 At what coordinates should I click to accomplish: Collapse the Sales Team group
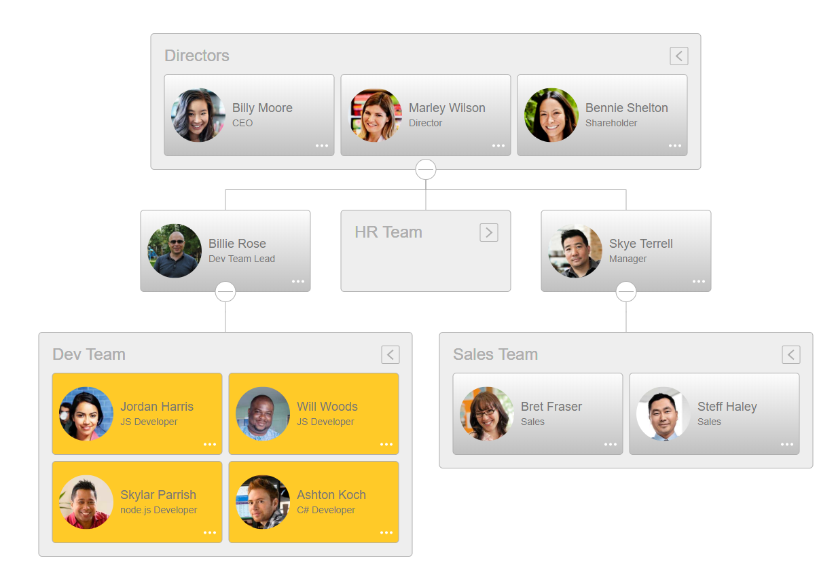coord(791,354)
